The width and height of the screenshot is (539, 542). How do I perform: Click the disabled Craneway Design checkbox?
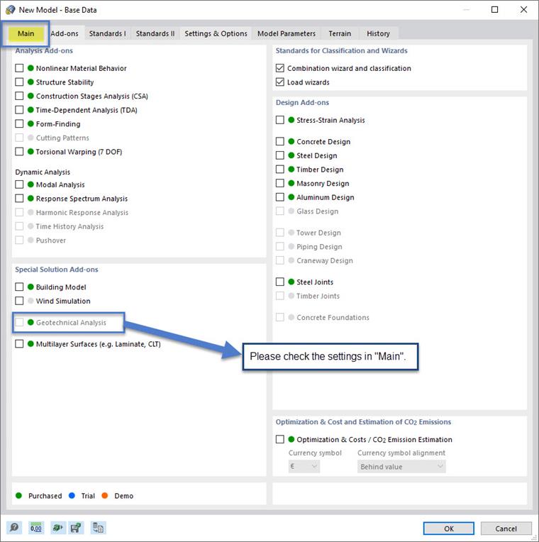(280, 260)
